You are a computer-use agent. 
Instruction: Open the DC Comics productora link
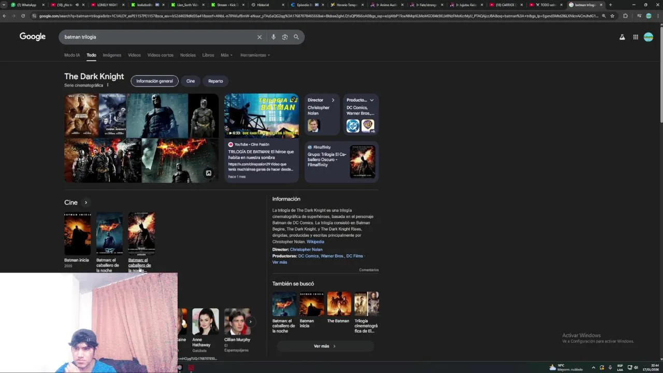pos(308,256)
